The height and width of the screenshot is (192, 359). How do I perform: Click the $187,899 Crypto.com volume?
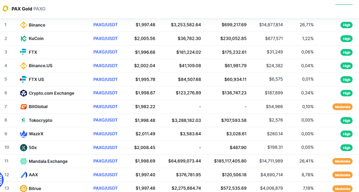coord(274,93)
